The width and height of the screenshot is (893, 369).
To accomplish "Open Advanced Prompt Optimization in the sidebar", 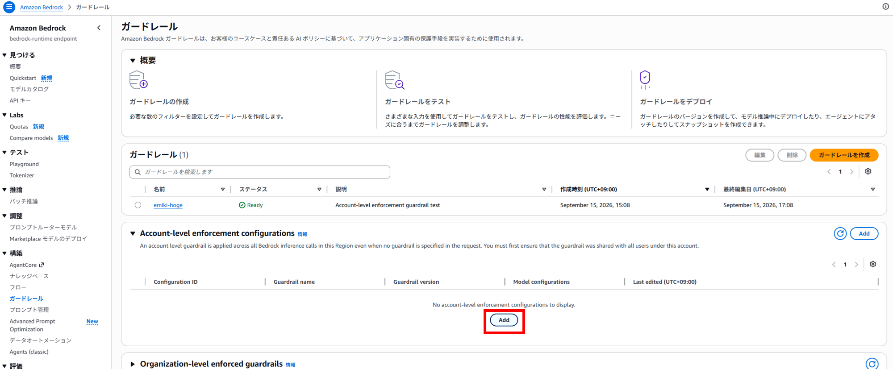I will 33,325.
